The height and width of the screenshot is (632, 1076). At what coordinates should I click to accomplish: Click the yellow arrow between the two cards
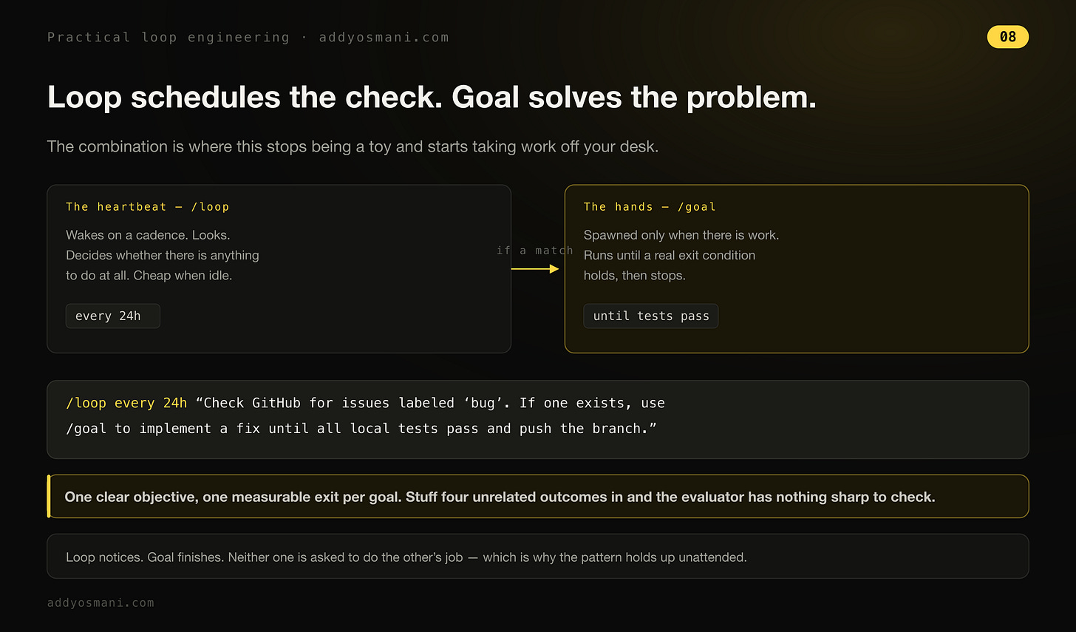(535, 269)
